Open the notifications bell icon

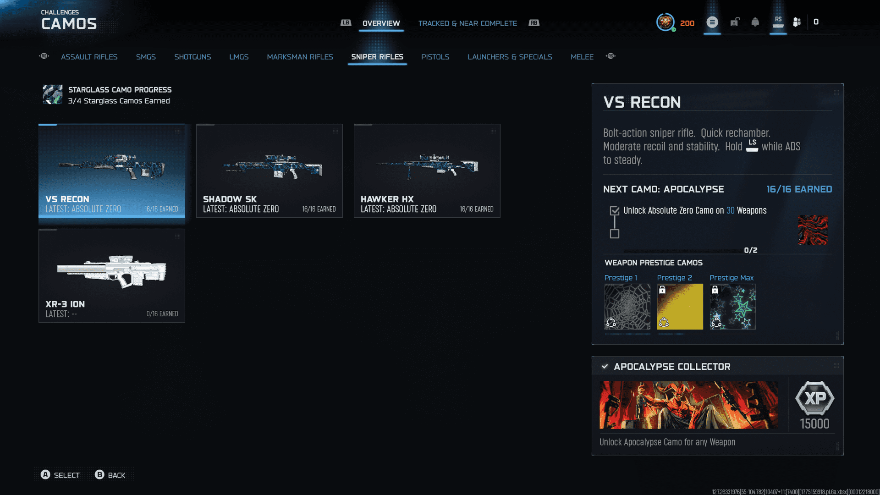click(x=755, y=22)
